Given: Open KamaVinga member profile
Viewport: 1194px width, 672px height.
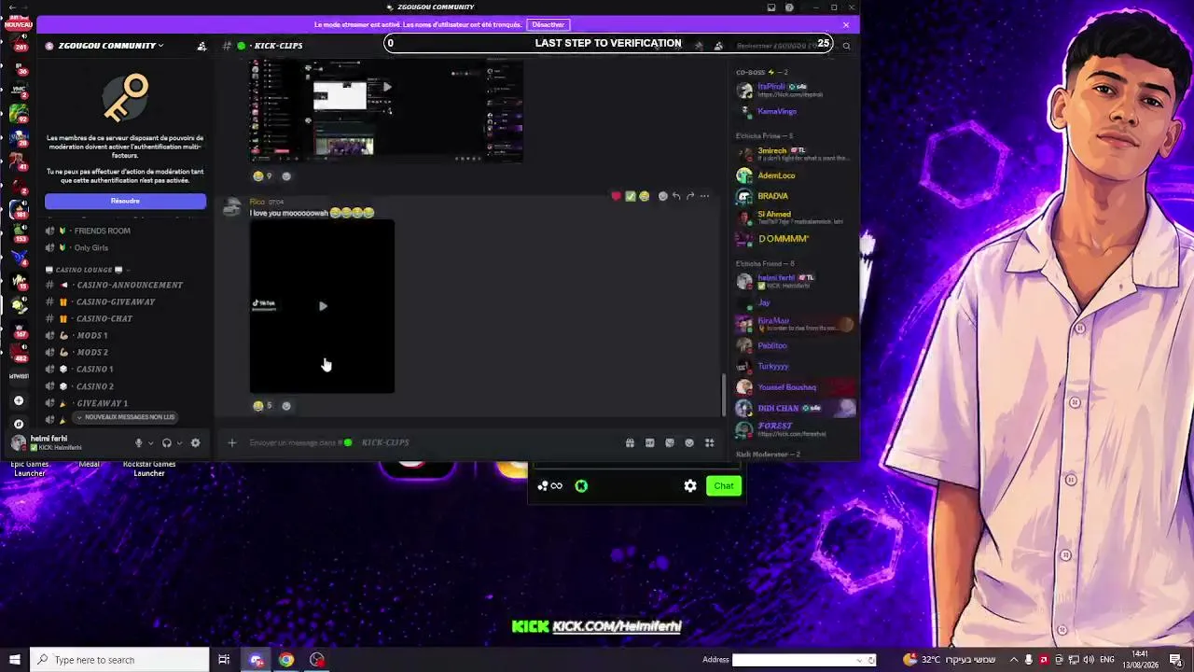Looking at the screenshot, I should coord(793,111).
